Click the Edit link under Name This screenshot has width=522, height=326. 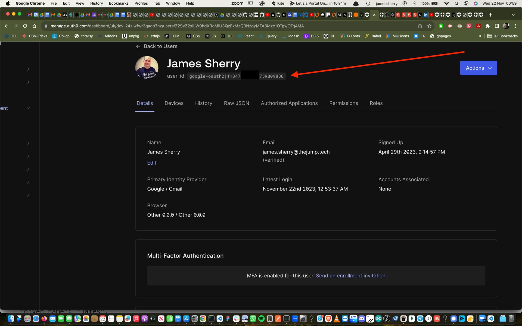tap(151, 163)
